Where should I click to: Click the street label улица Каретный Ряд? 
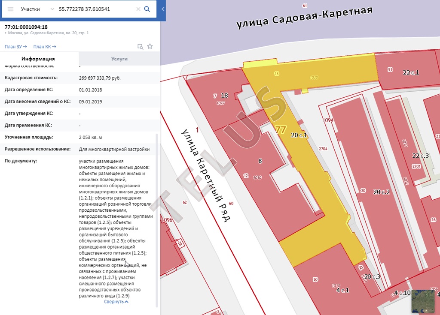pos(206,175)
